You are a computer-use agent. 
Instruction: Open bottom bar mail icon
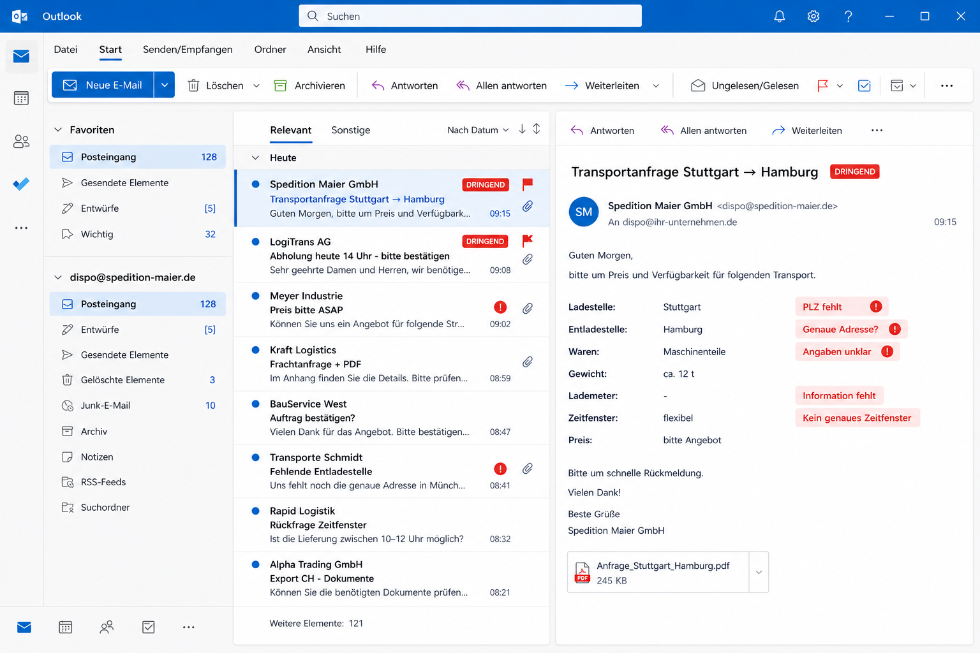[x=24, y=627]
